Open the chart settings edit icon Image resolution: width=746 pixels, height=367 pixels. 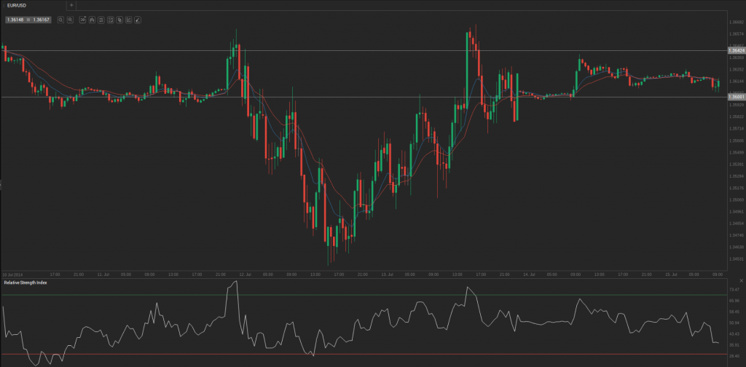128,20
